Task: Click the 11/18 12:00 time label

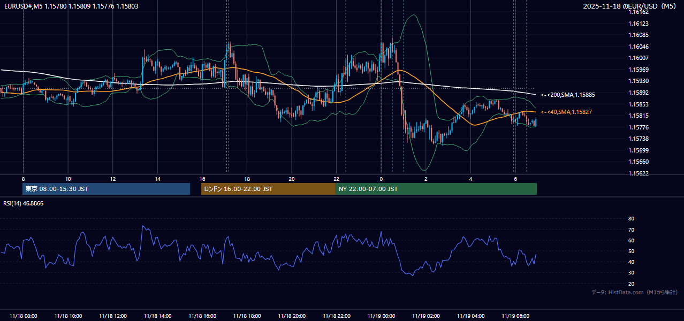Action: [x=112, y=316]
